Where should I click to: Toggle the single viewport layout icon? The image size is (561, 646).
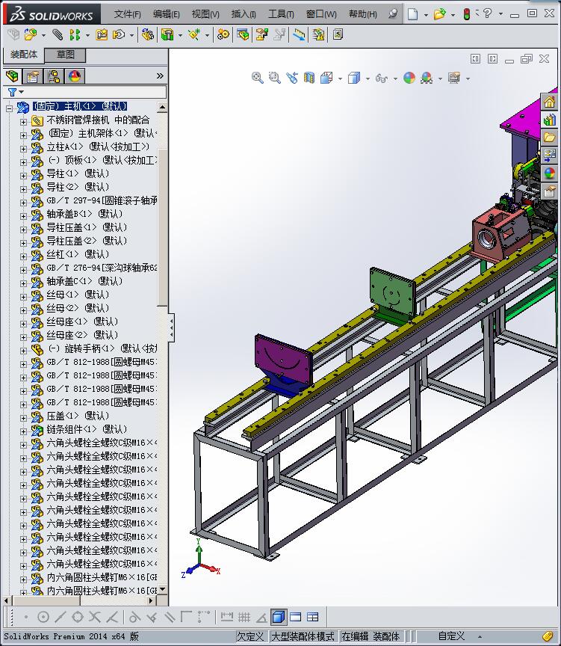coord(296,617)
